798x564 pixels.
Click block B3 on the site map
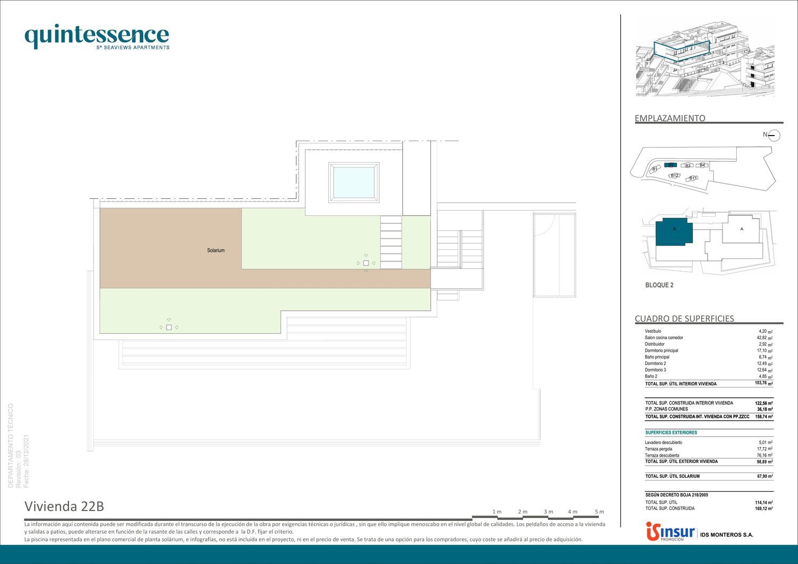pyautogui.click(x=687, y=166)
